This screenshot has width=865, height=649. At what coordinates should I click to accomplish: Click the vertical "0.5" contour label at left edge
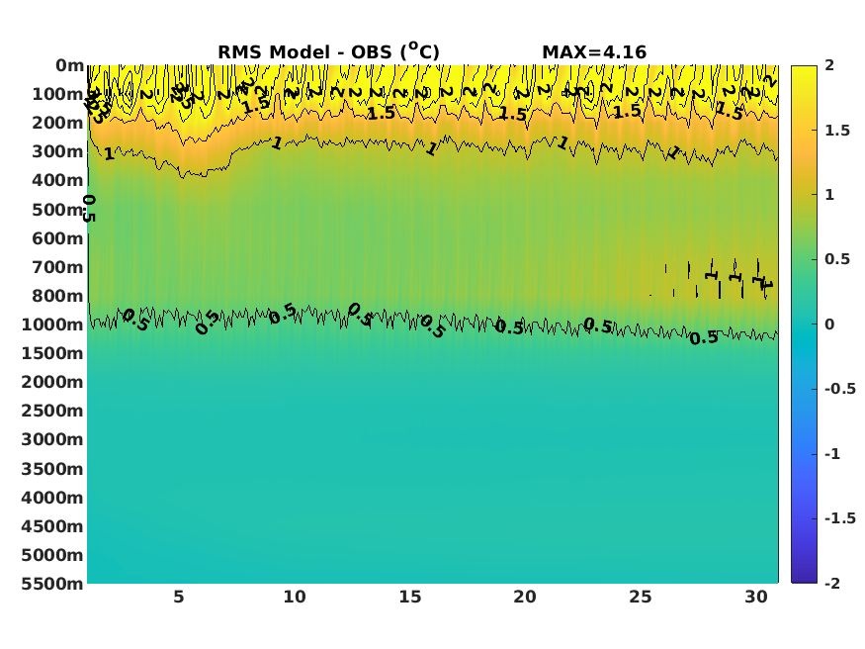[89, 208]
